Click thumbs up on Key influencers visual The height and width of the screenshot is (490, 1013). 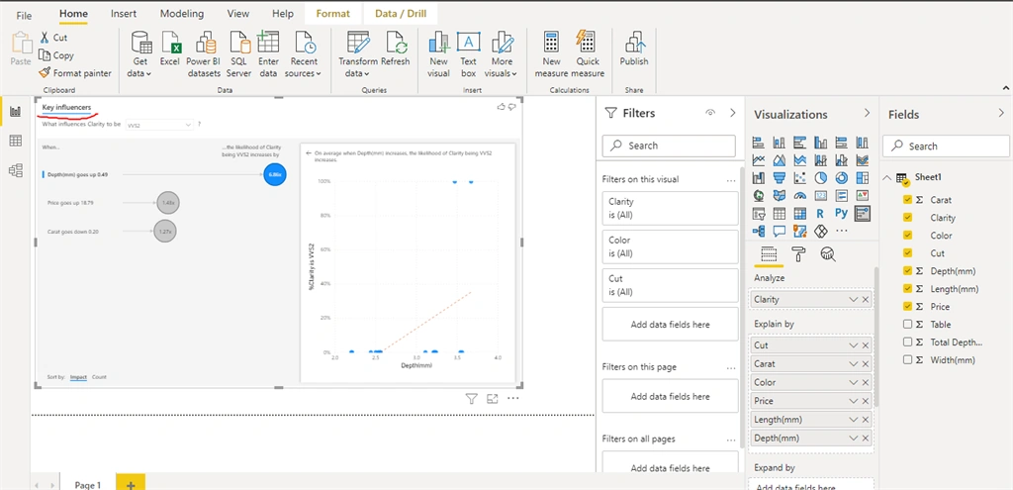501,107
